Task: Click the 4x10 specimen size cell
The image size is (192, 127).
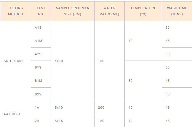Action: (73, 61)
